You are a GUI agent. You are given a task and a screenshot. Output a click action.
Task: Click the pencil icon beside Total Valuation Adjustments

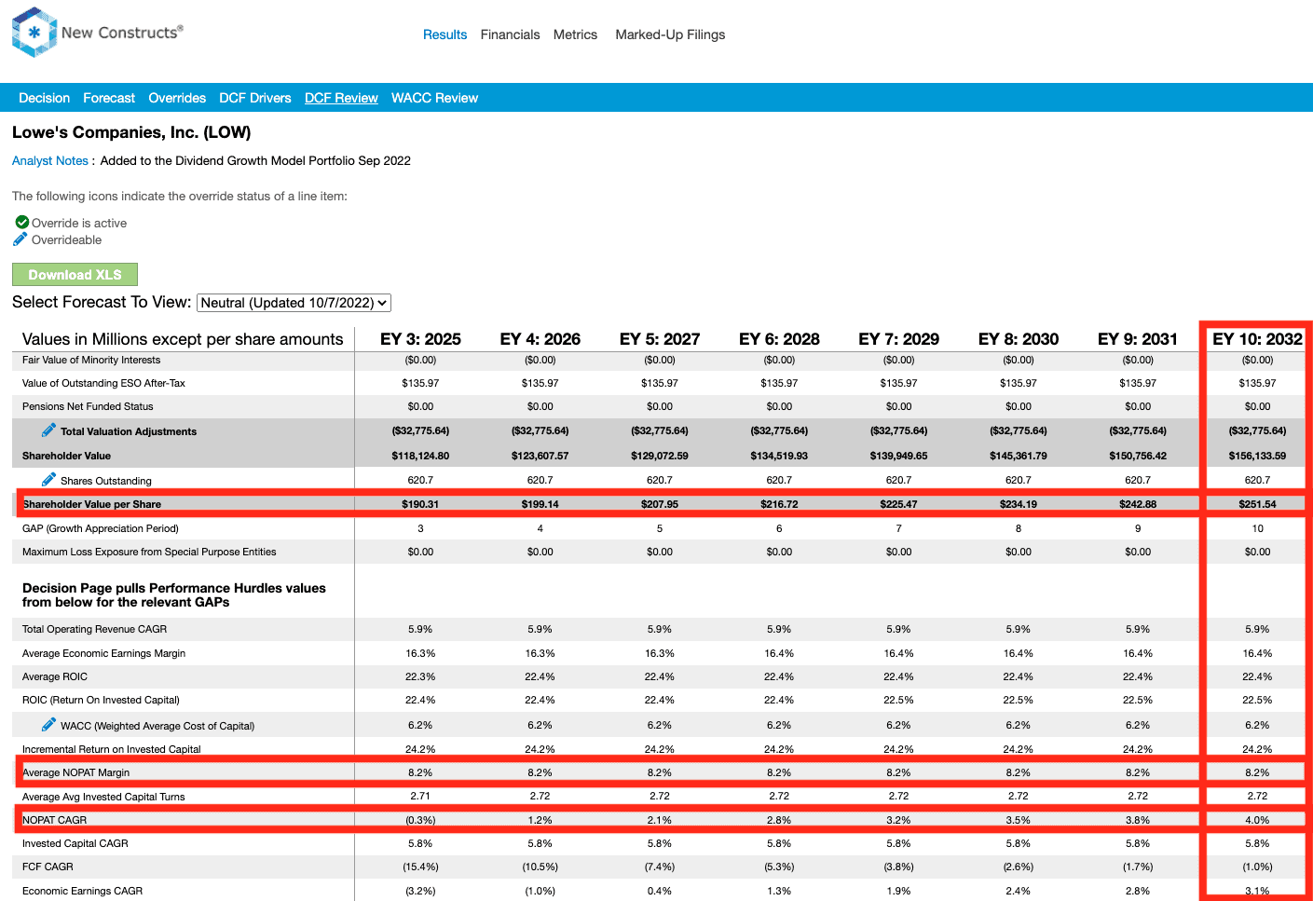coord(48,430)
